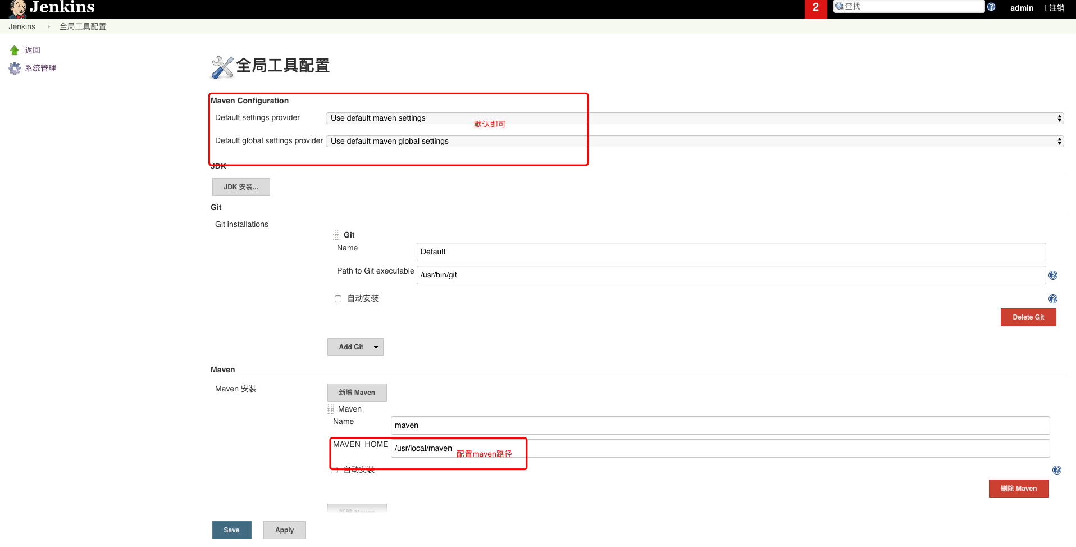Click the Path to Git executable field
The image size is (1076, 547).
731,275
